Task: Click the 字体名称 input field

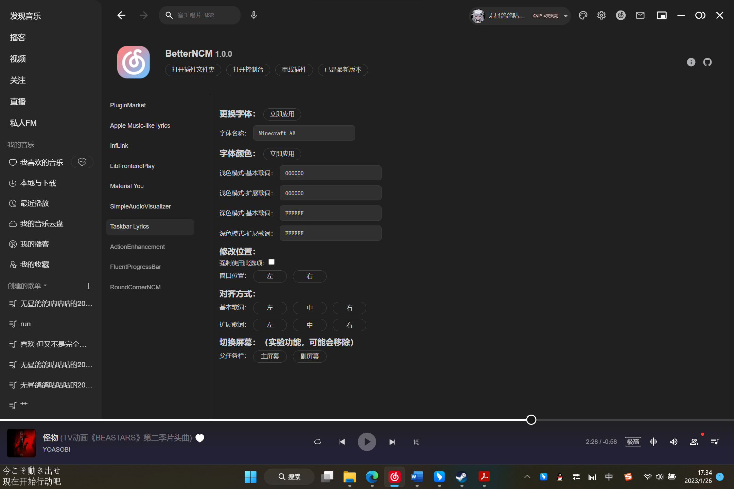Action: (304, 133)
